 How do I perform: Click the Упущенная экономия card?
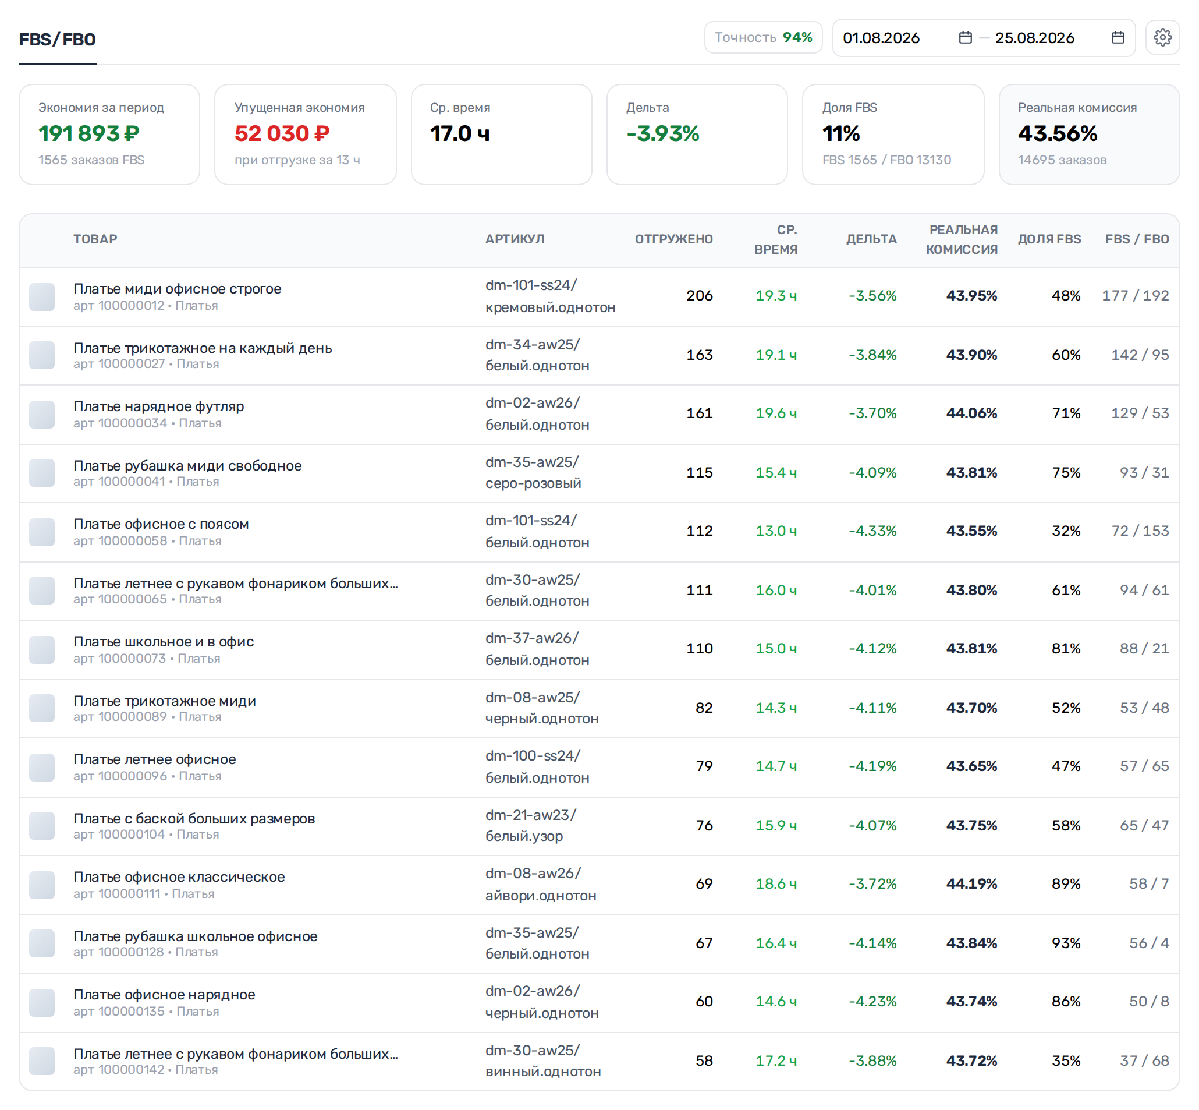[305, 135]
